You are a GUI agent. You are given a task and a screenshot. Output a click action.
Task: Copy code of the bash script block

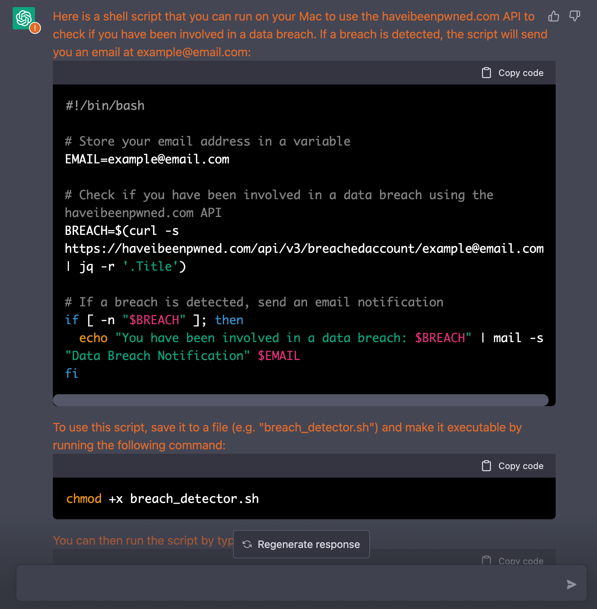coord(513,73)
